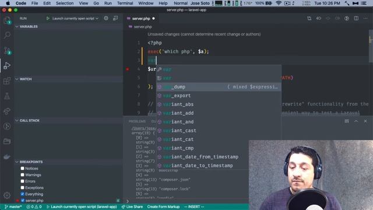
Task: Click the compare changes icon in editor toolbar
Action: tap(309, 18)
